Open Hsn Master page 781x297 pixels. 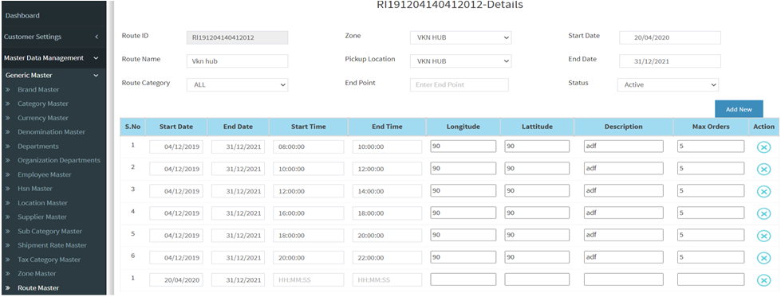tap(35, 189)
